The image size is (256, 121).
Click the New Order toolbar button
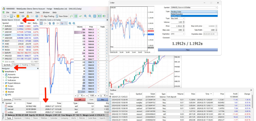tap(62, 16)
